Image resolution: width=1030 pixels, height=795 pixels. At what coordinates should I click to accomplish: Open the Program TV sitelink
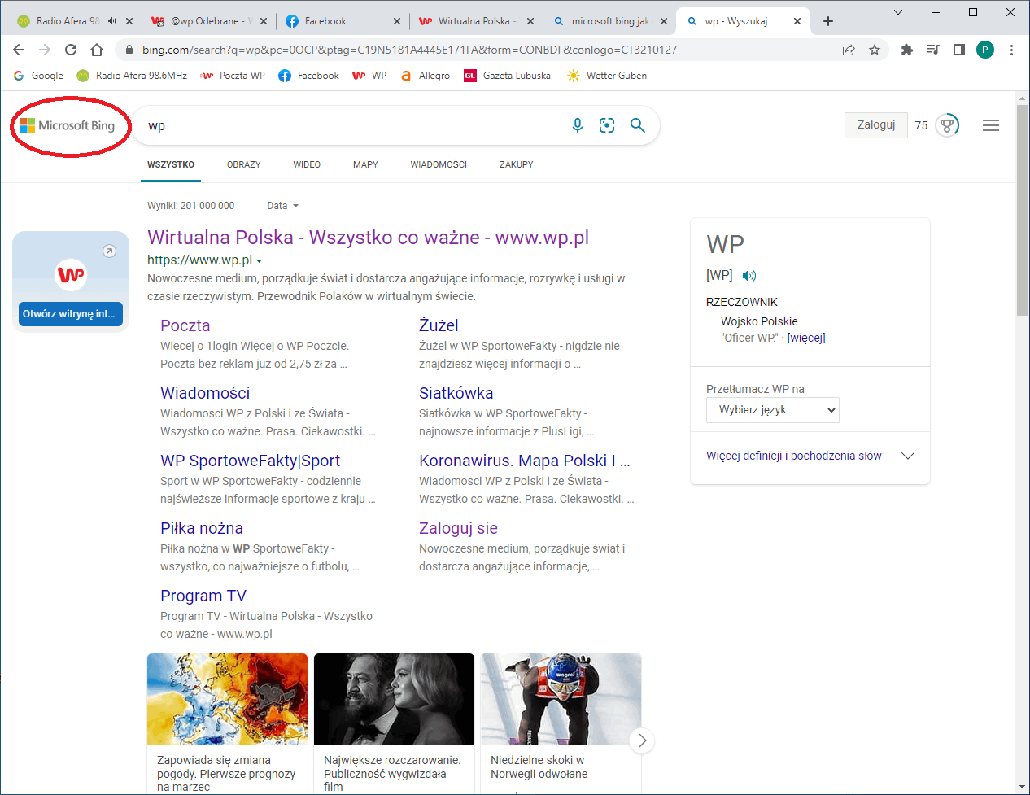(203, 596)
